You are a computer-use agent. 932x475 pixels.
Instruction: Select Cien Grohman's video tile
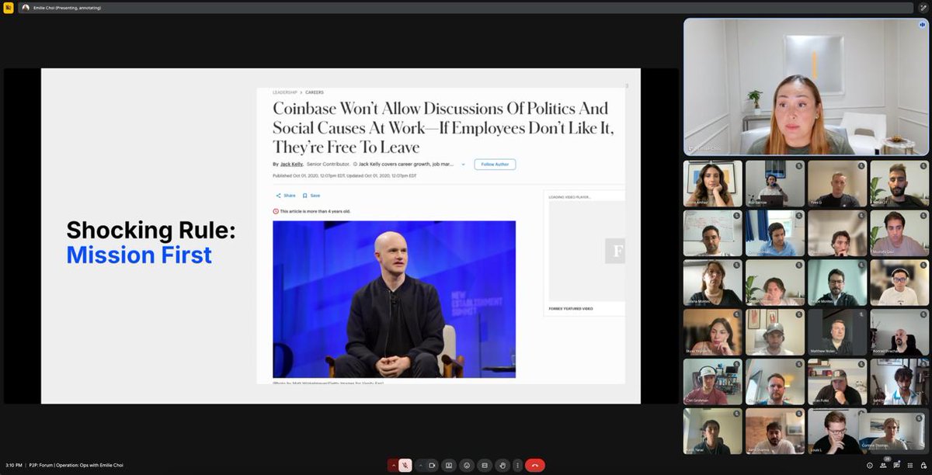[x=712, y=382]
